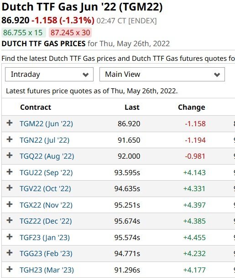Open the TGH23 (Mar '23) contract link
Image resolution: width=235 pixels, height=278 pixels.
click(47, 270)
